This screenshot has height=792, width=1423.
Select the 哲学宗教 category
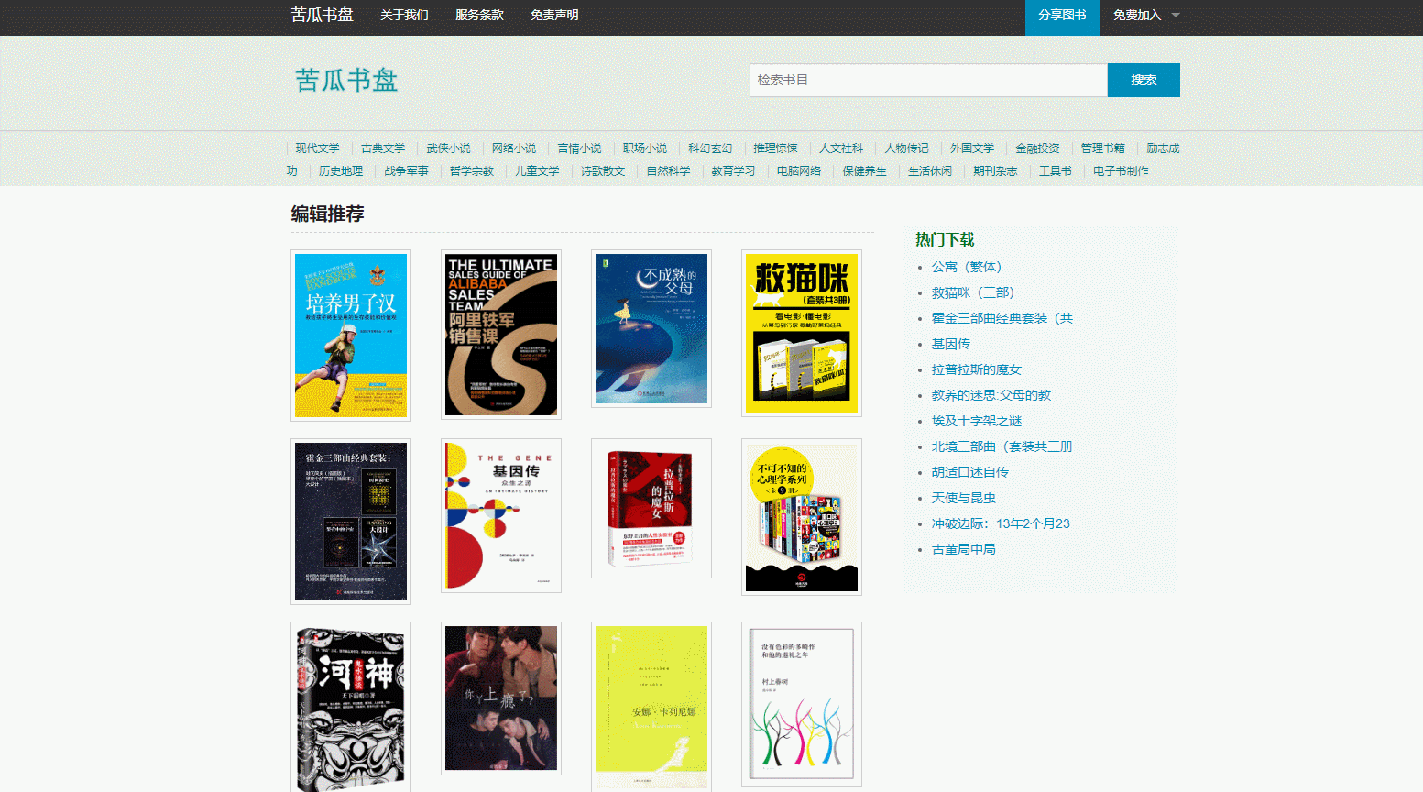tap(472, 171)
